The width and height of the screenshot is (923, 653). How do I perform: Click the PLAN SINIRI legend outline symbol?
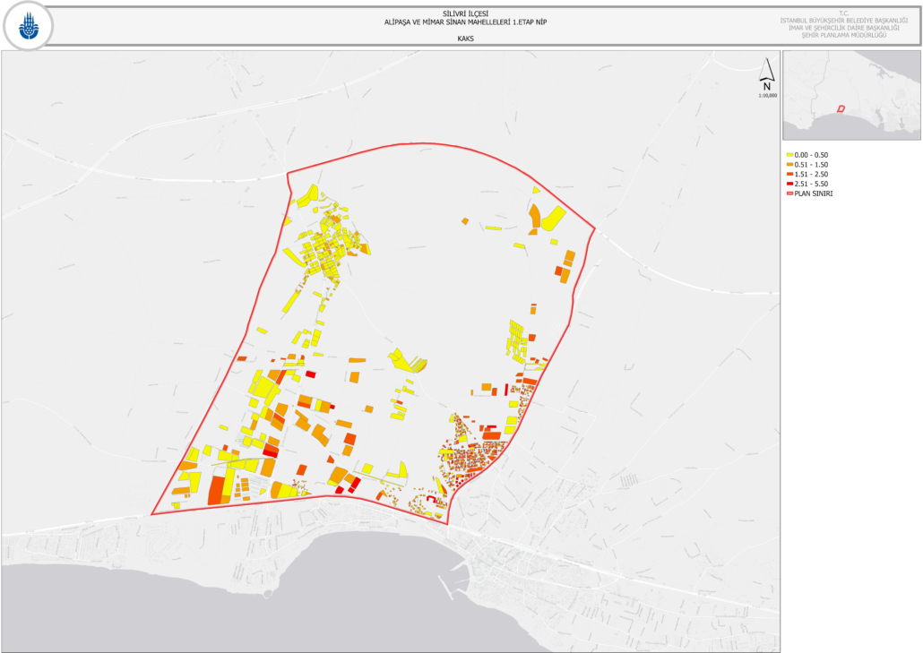[789, 193]
